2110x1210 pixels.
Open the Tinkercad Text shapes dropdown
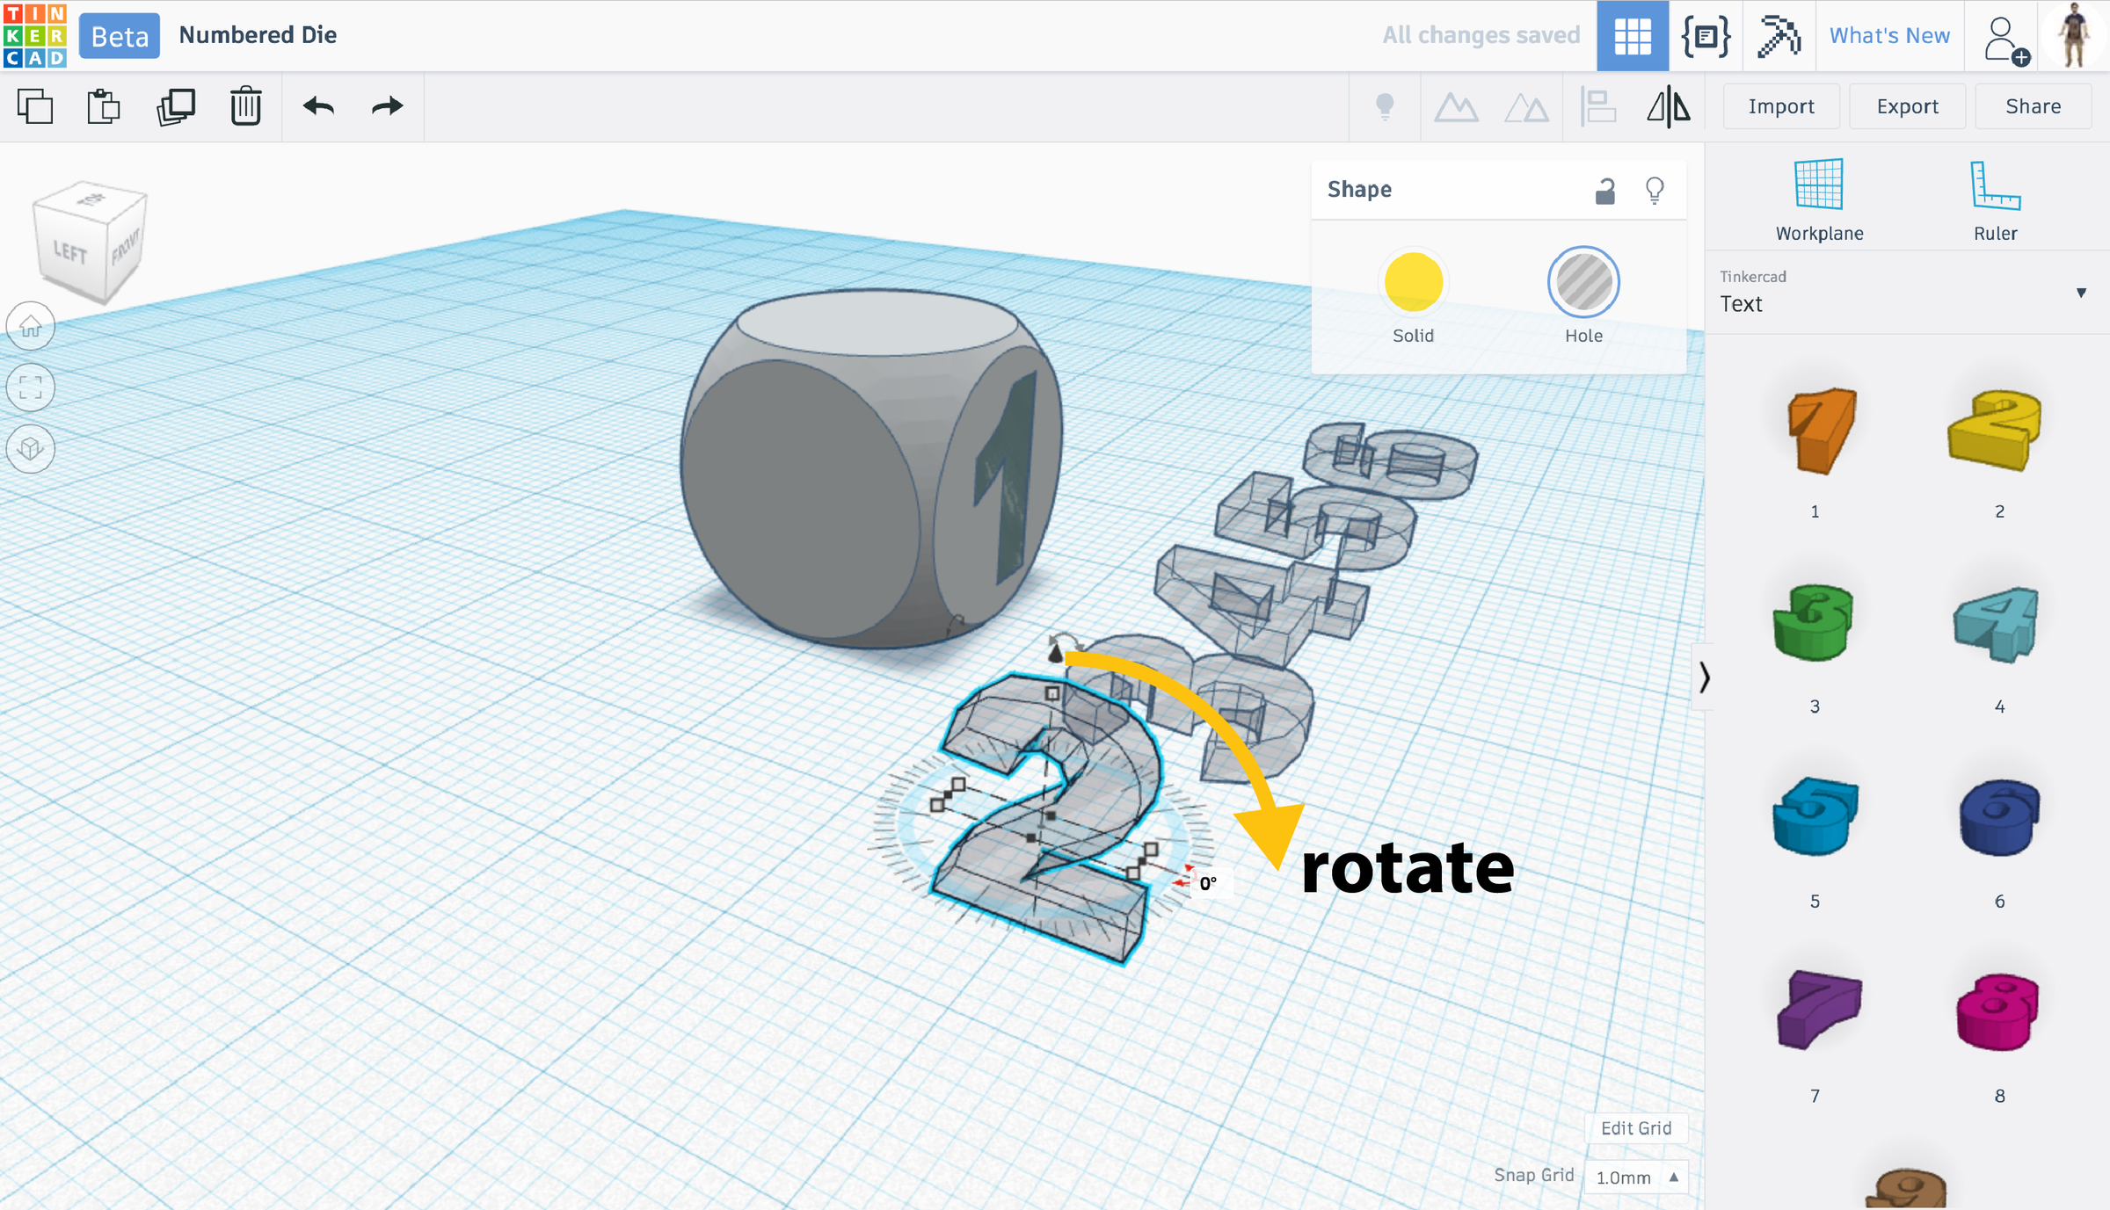click(x=1904, y=293)
